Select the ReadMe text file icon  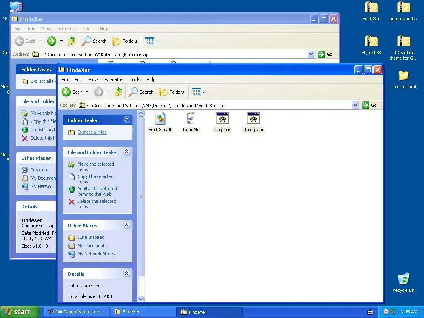(191, 118)
